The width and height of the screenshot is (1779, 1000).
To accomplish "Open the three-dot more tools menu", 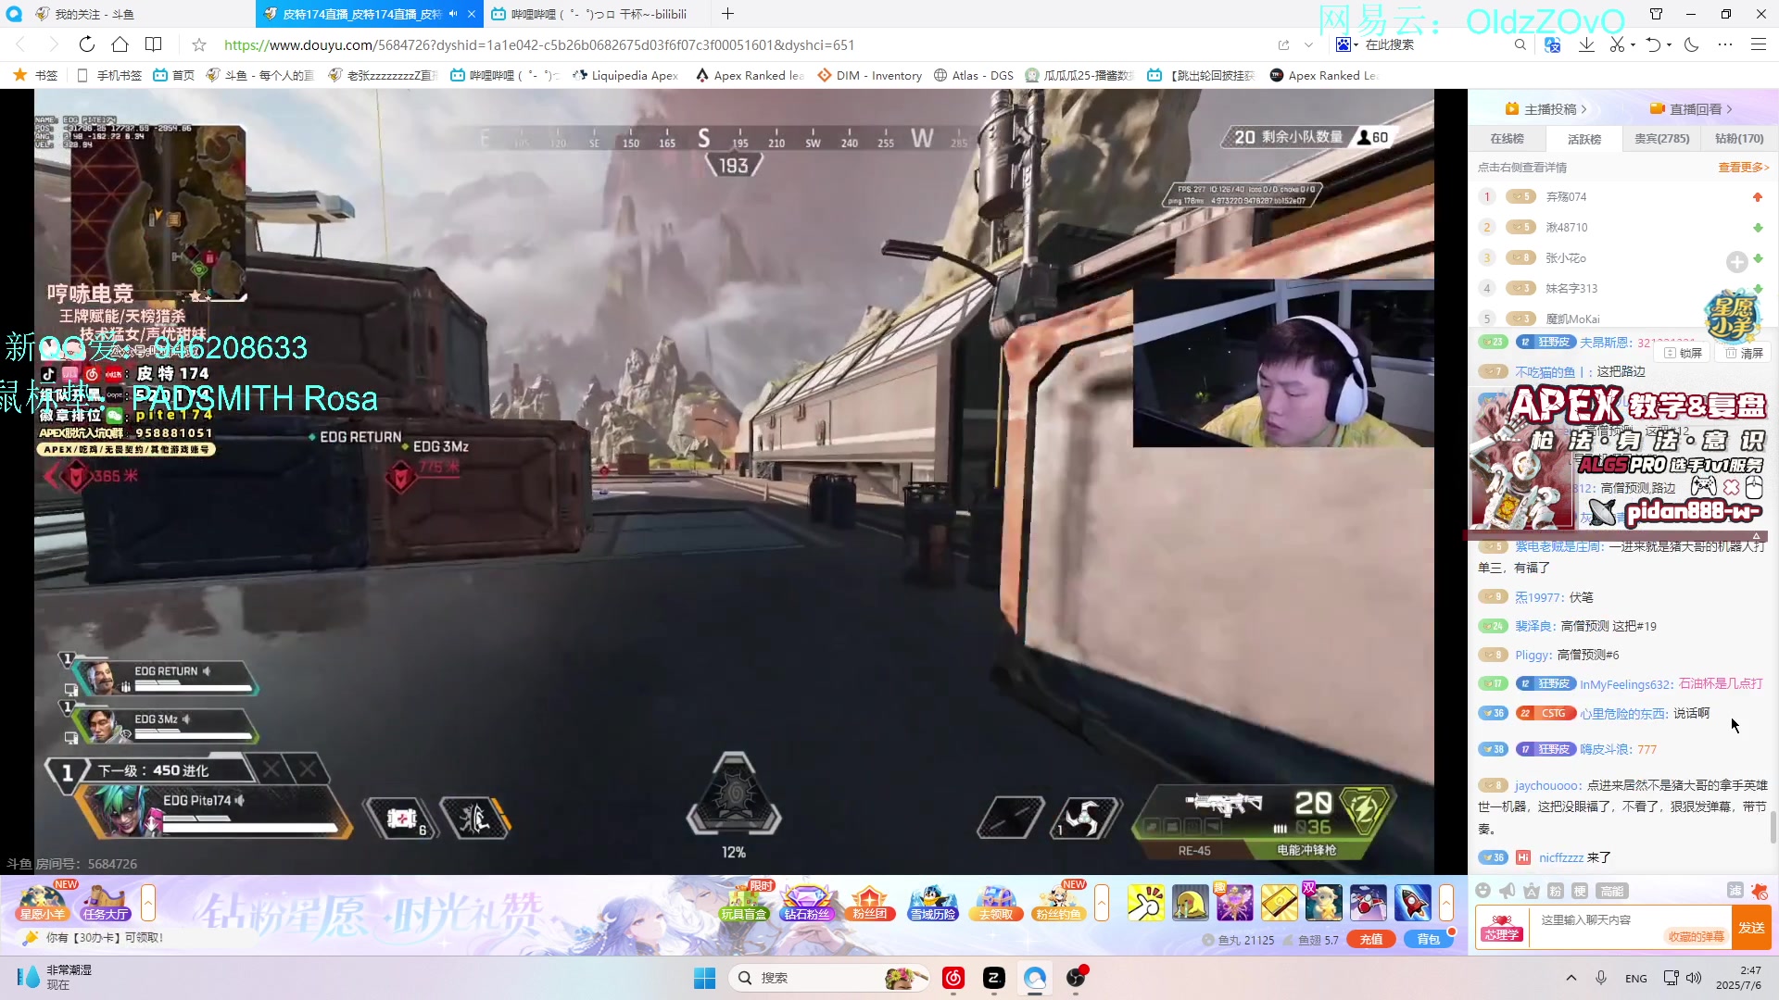I will coord(1724,44).
